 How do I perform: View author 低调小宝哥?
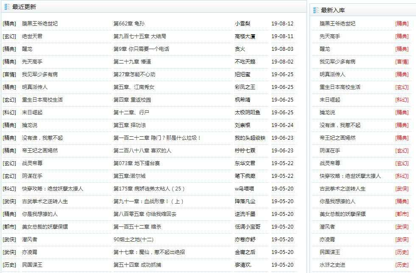(248, 227)
